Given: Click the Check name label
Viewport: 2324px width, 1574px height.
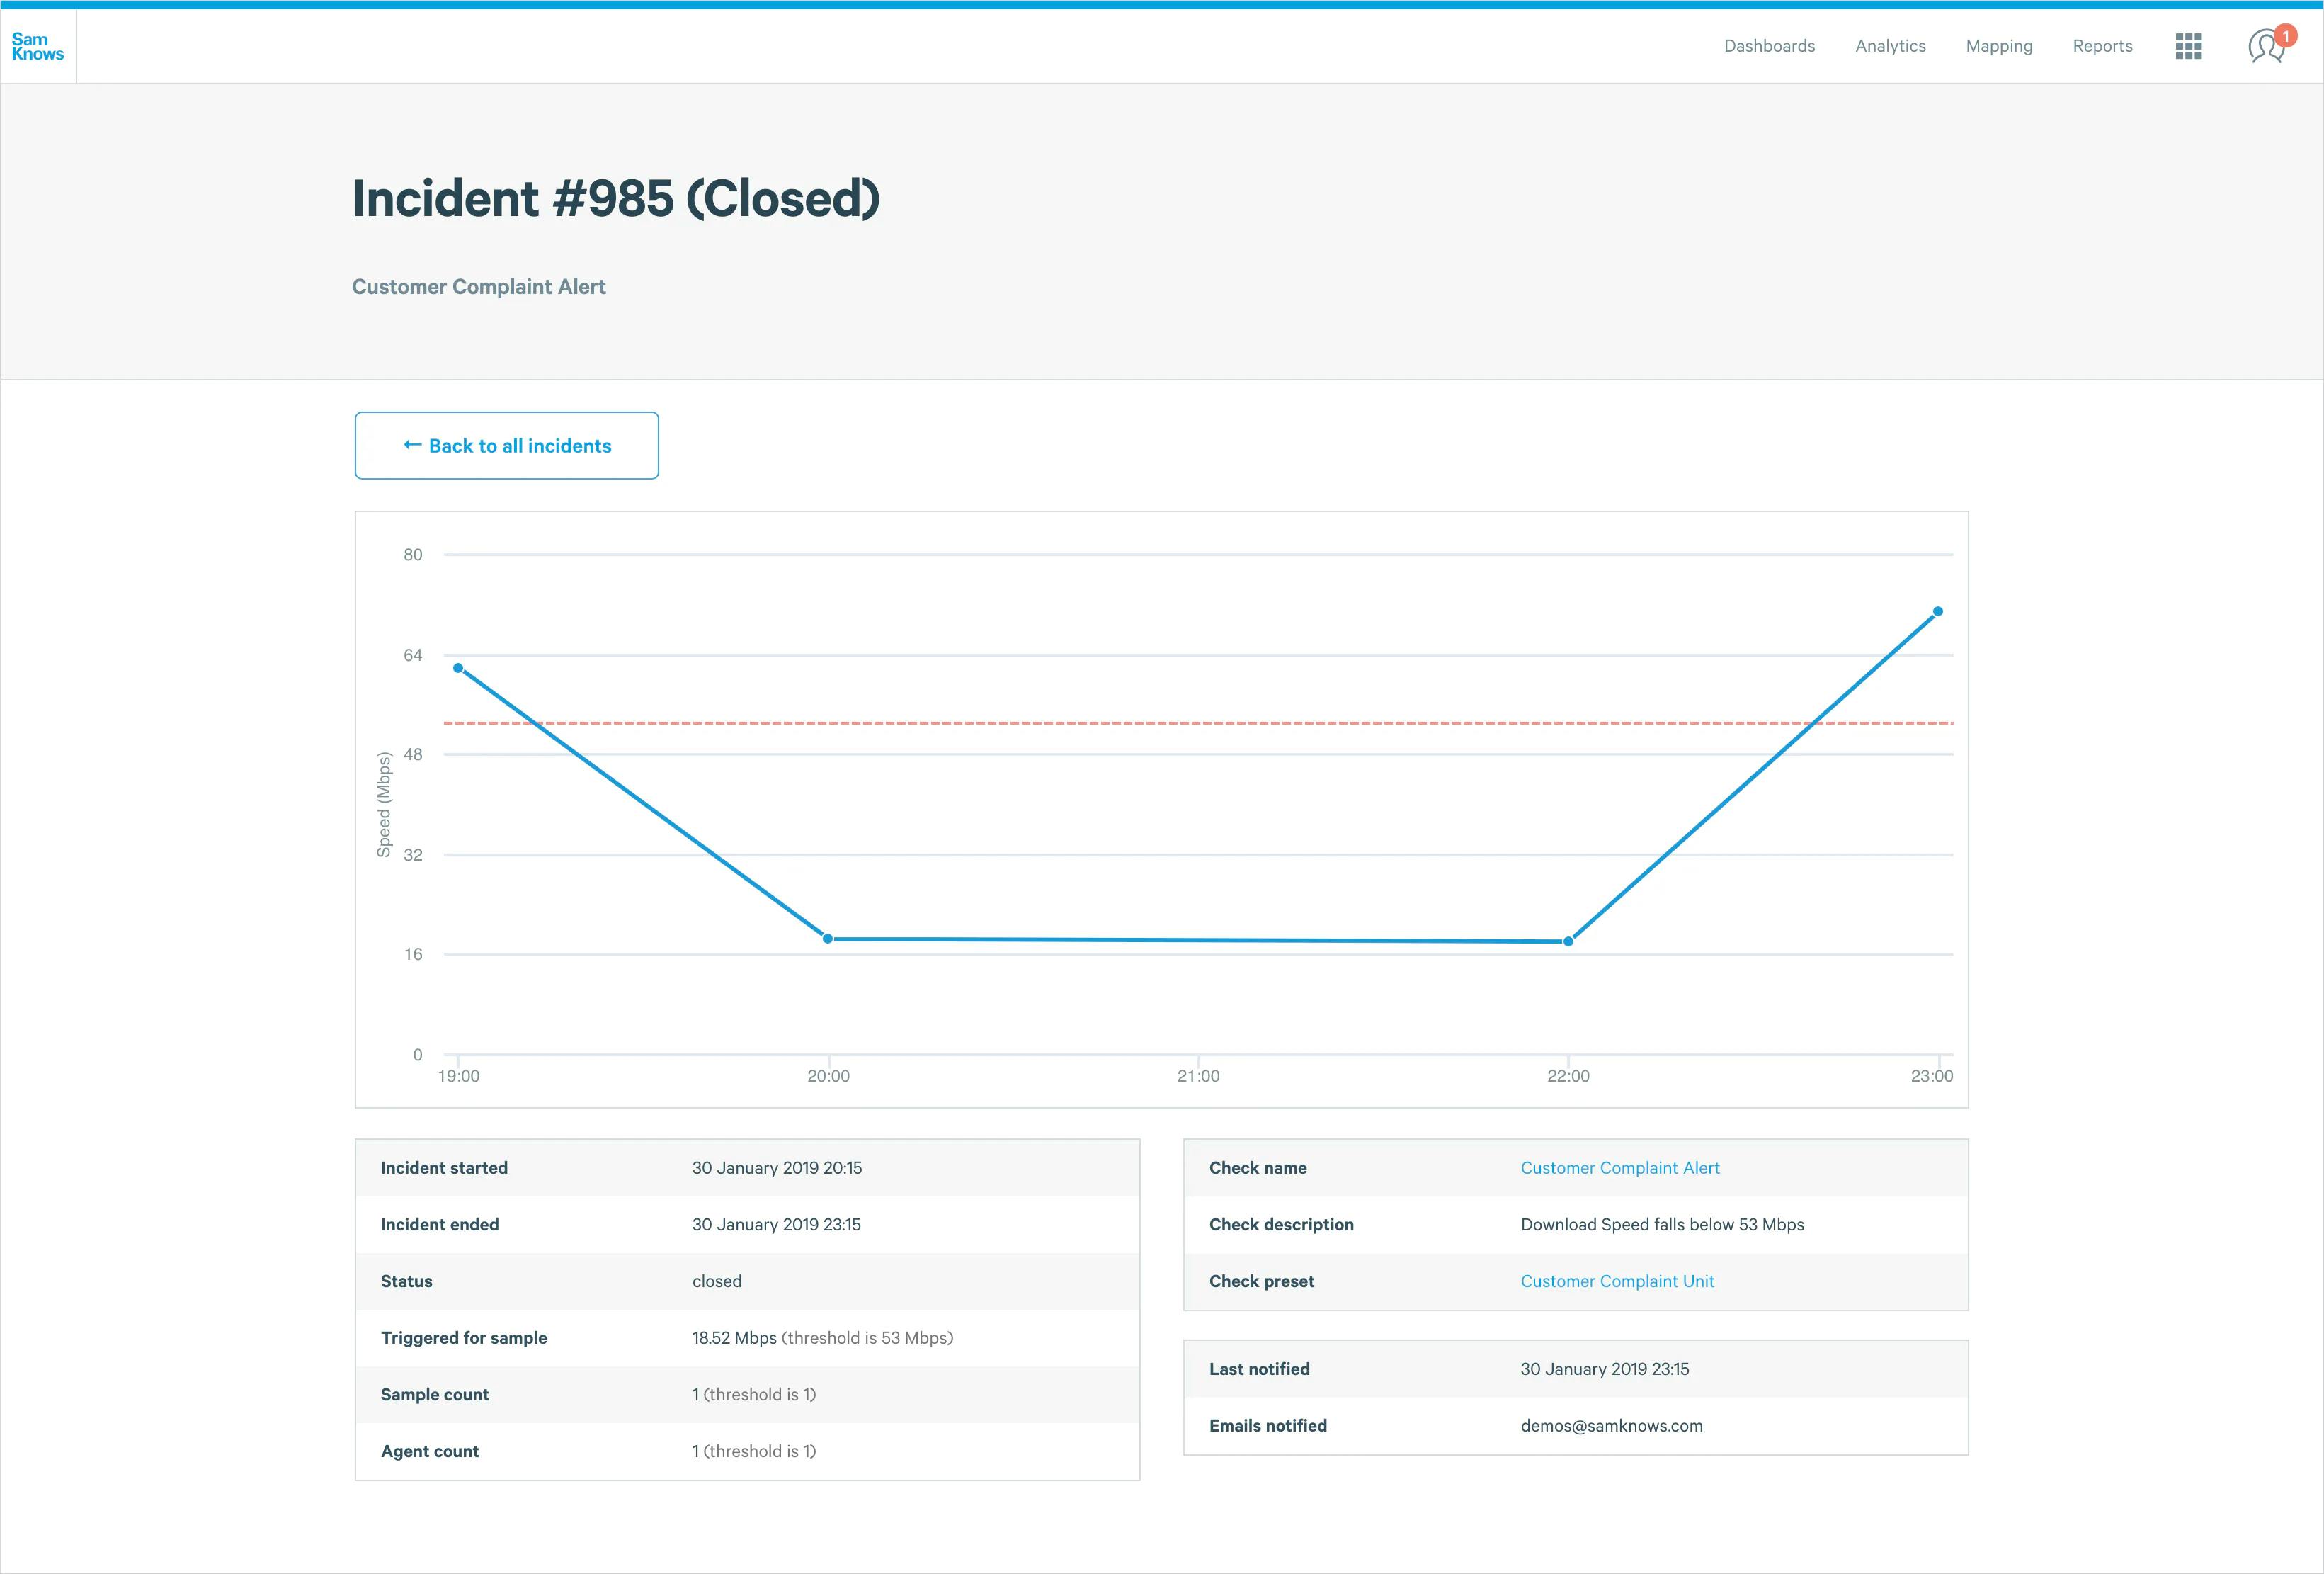Looking at the screenshot, I should coord(1257,1167).
